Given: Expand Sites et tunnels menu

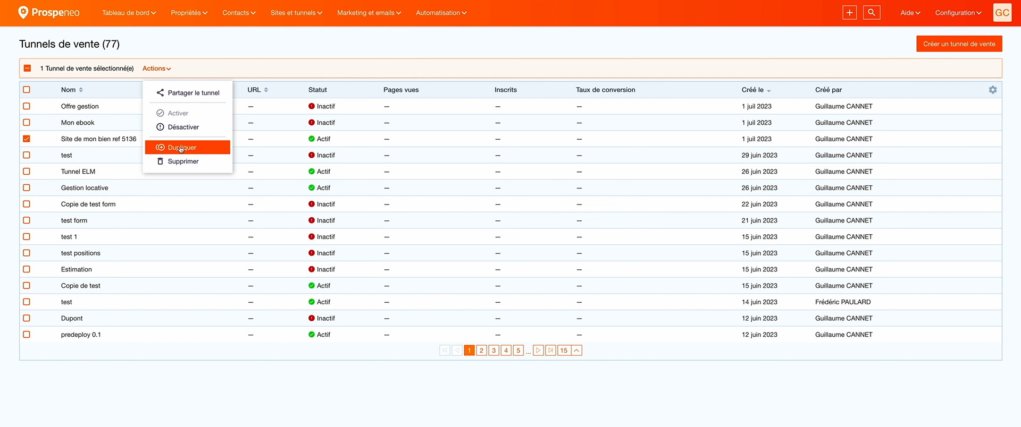Looking at the screenshot, I should 296,13.
